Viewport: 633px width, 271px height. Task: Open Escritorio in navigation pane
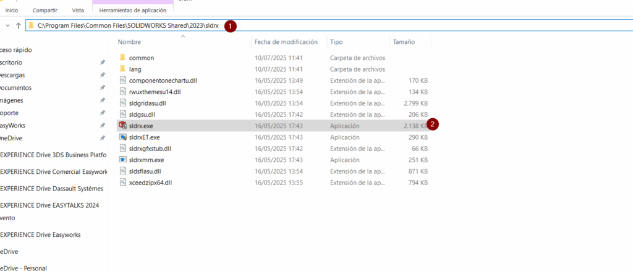(11, 62)
